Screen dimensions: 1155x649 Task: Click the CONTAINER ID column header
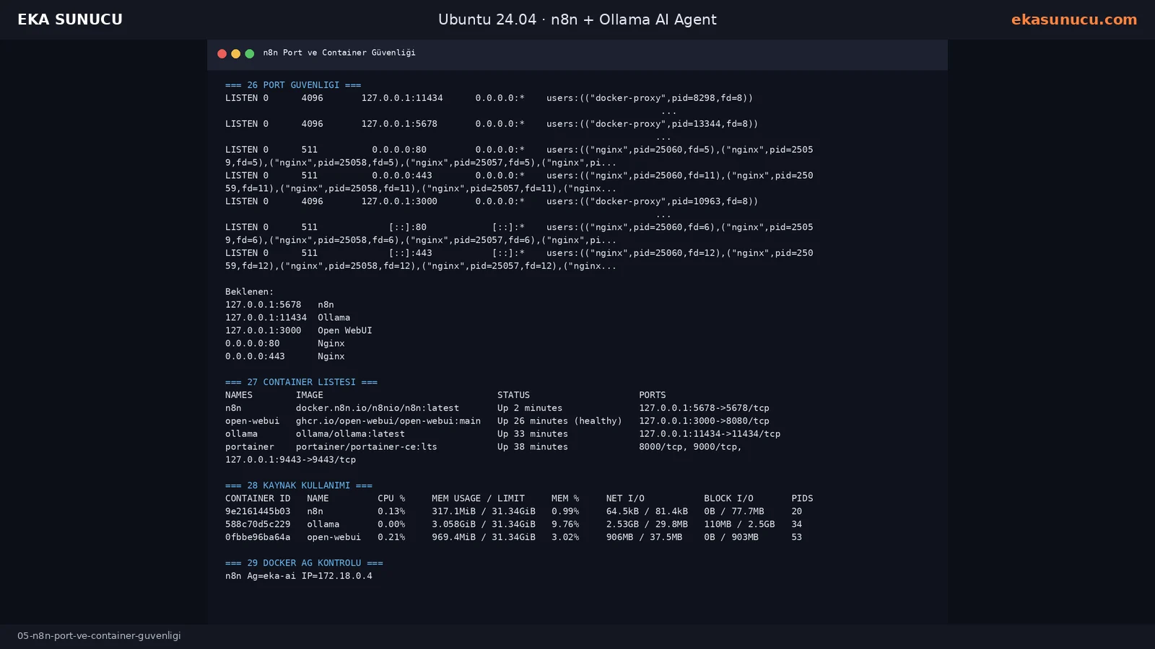(258, 499)
